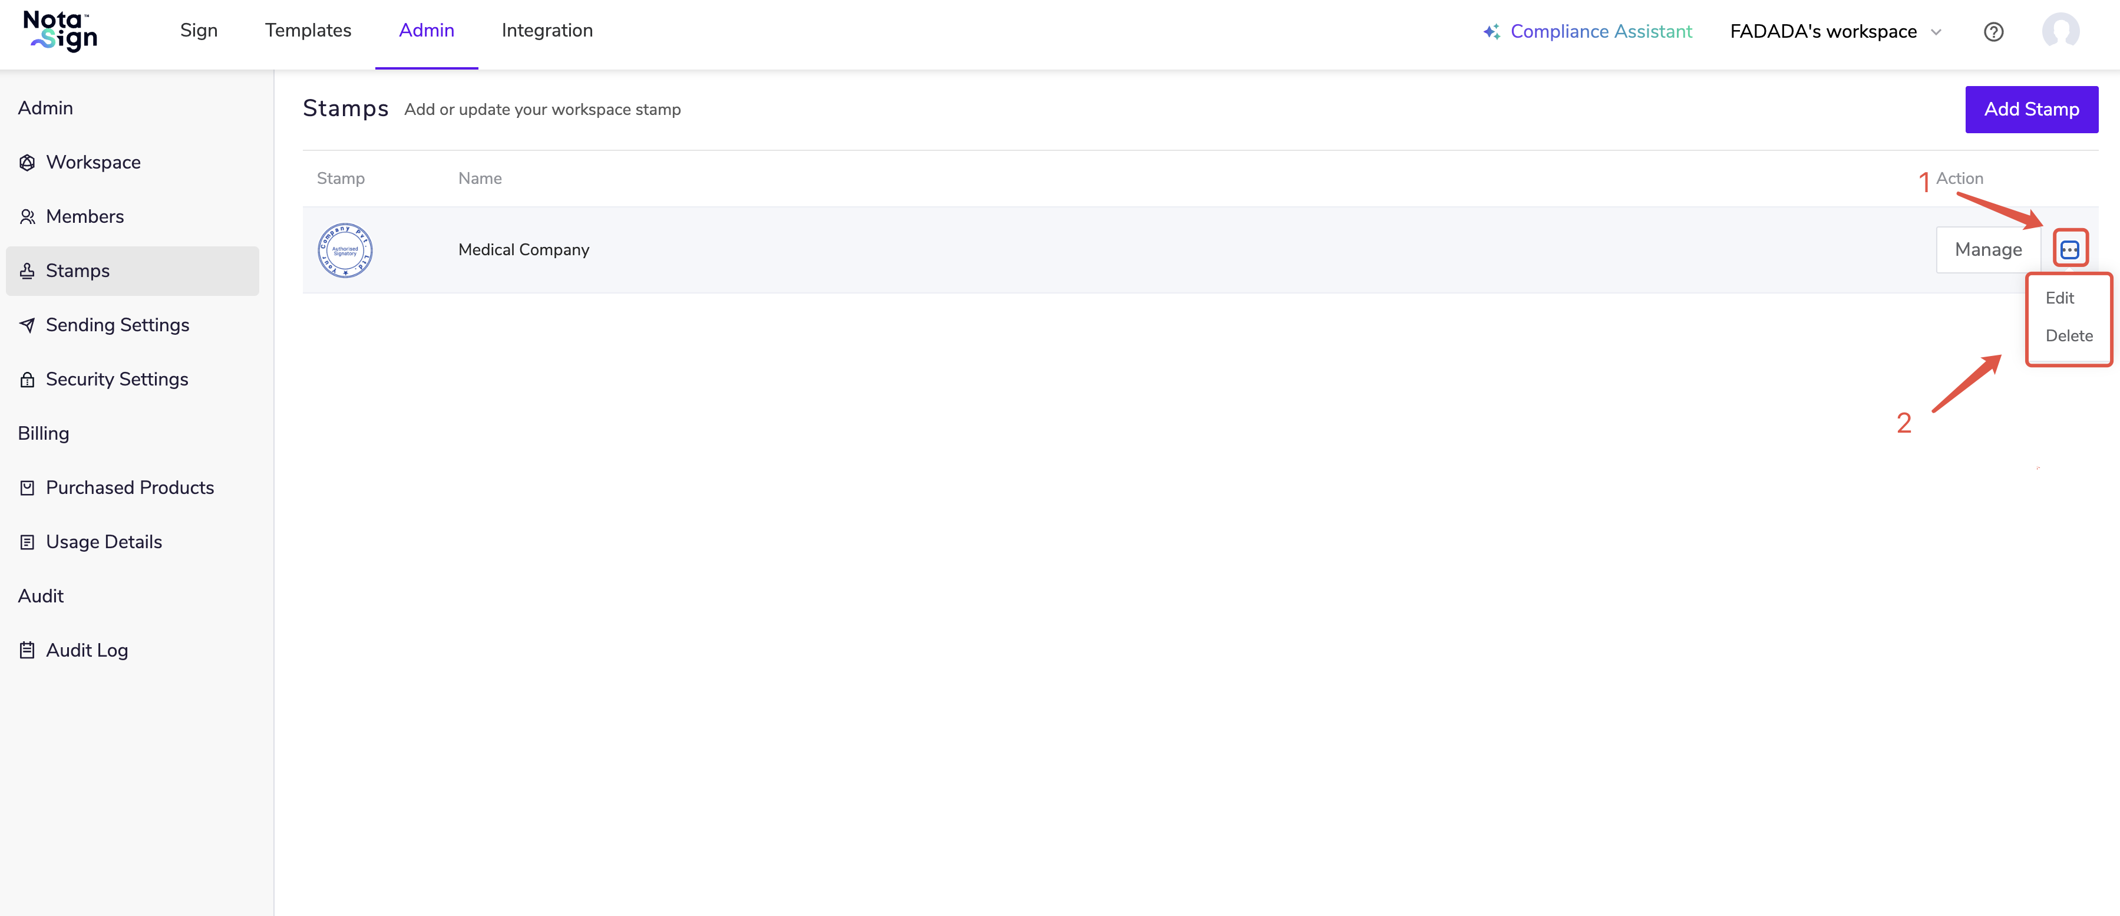Switch to the Templates tab

point(308,31)
